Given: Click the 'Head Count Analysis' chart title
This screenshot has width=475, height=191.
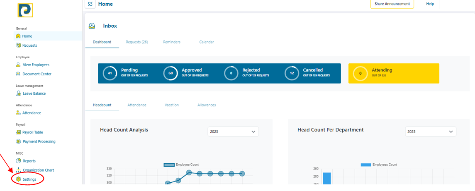Looking at the screenshot, I should [x=124, y=130].
